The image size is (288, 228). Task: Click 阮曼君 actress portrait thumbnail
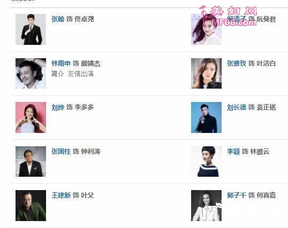point(206,29)
